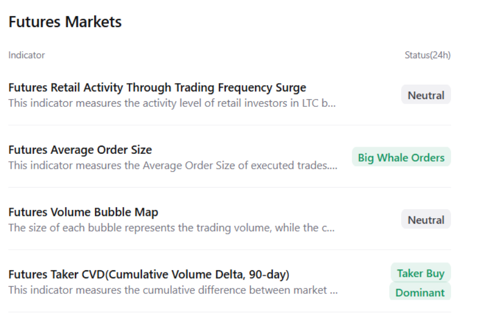This screenshot has height=320, width=497.
Task: Click the cumulative difference description text
Action: pos(166,290)
